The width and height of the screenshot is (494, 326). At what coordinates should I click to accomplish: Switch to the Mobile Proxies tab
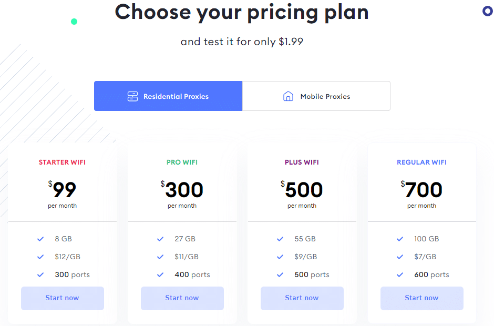click(316, 96)
